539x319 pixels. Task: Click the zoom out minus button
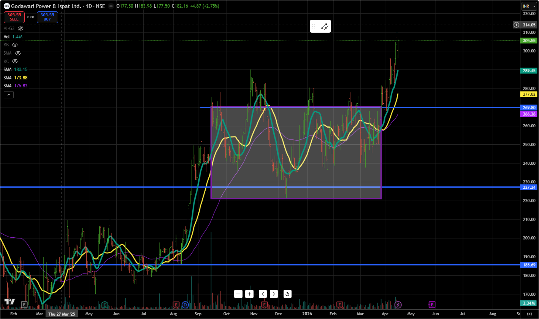point(238,294)
